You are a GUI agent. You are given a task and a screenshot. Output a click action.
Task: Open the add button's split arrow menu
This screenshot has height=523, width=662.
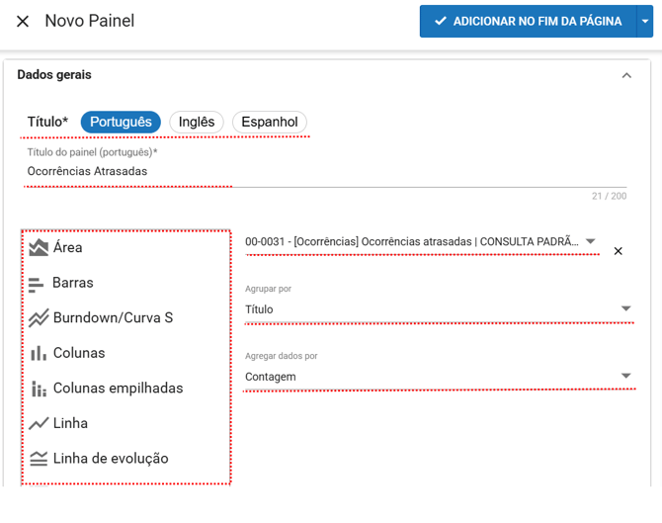646,21
